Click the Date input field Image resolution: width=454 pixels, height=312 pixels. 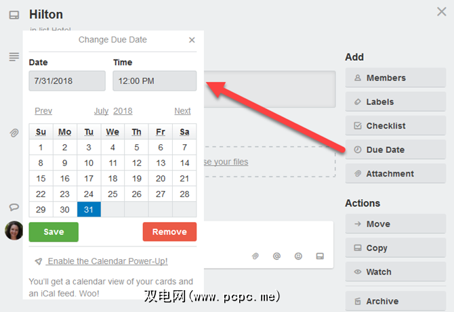tap(67, 81)
